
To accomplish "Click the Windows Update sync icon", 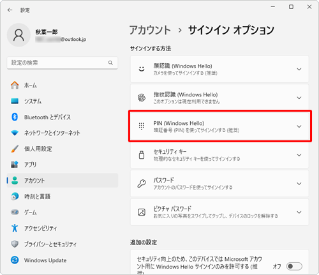I will (15, 260).
